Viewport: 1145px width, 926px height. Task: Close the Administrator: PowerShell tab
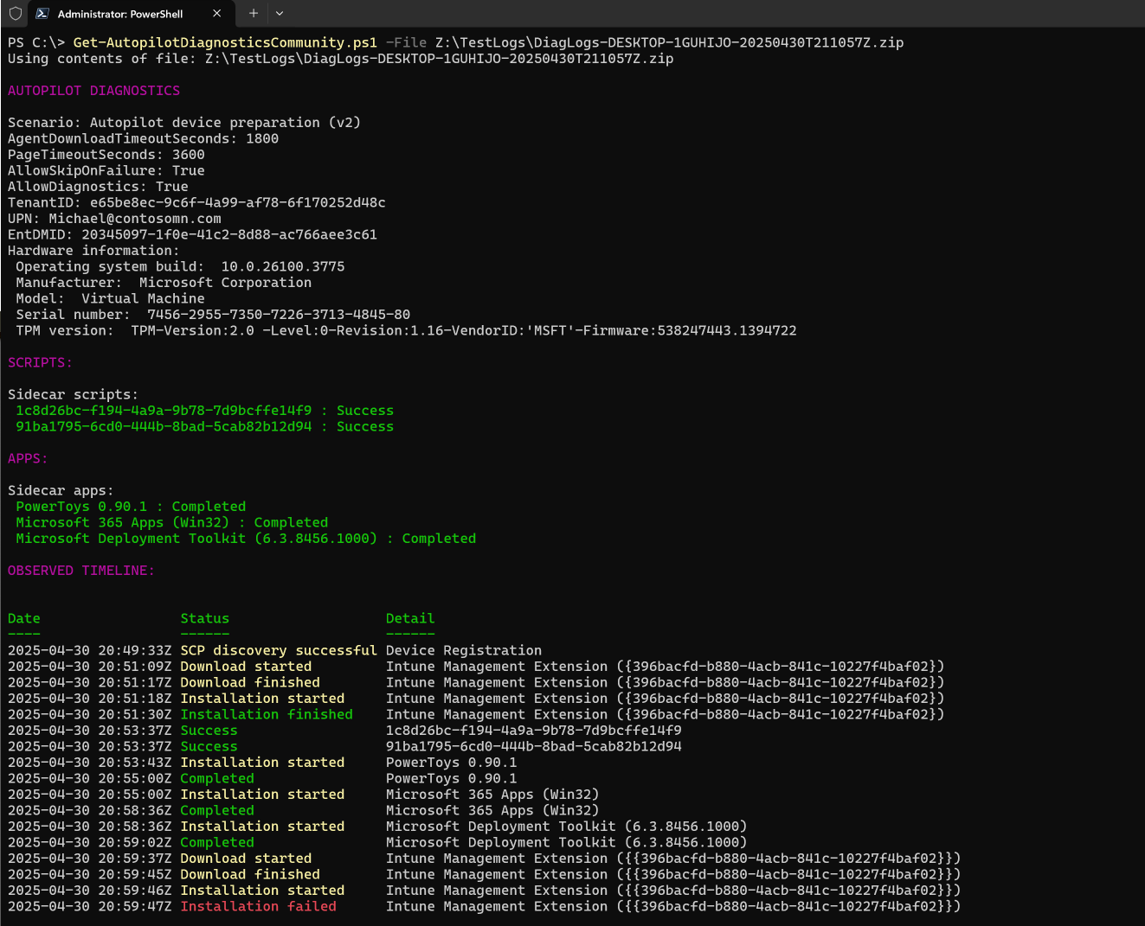(x=217, y=14)
